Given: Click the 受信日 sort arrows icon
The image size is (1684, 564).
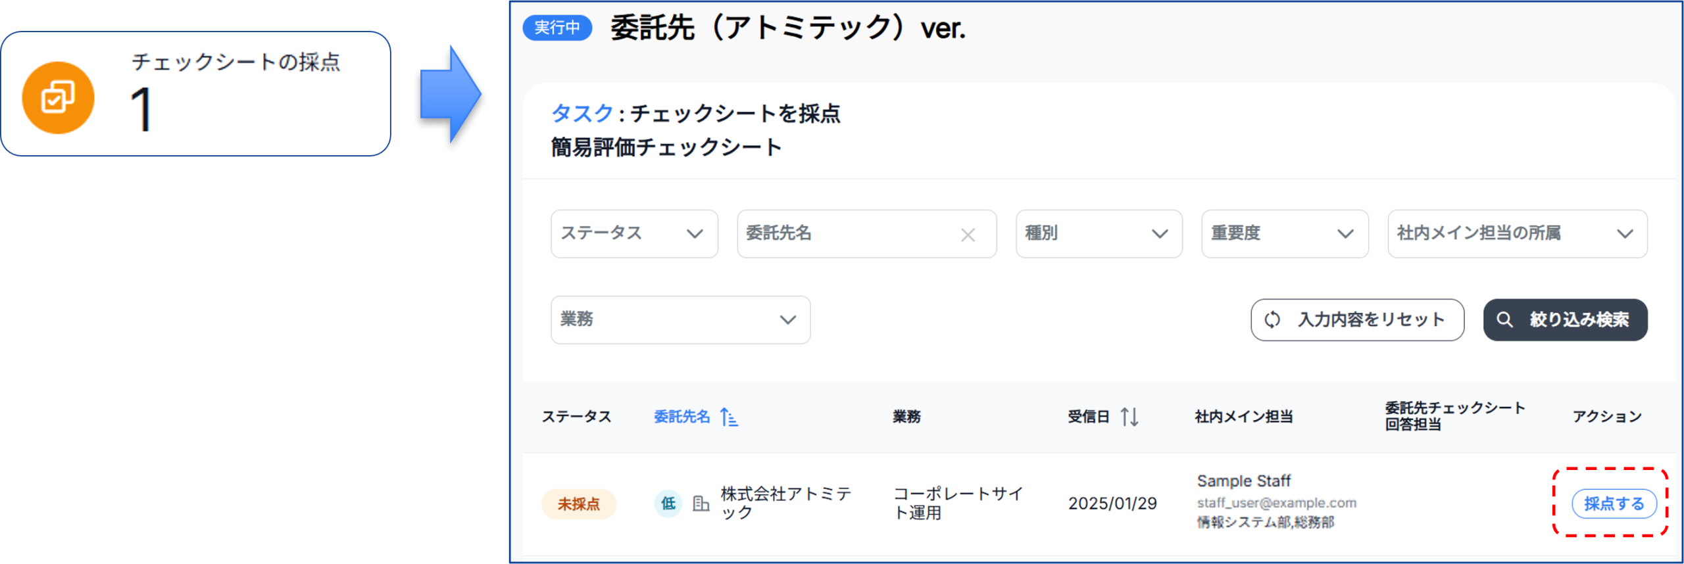Looking at the screenshot, I should [1129, 417].
